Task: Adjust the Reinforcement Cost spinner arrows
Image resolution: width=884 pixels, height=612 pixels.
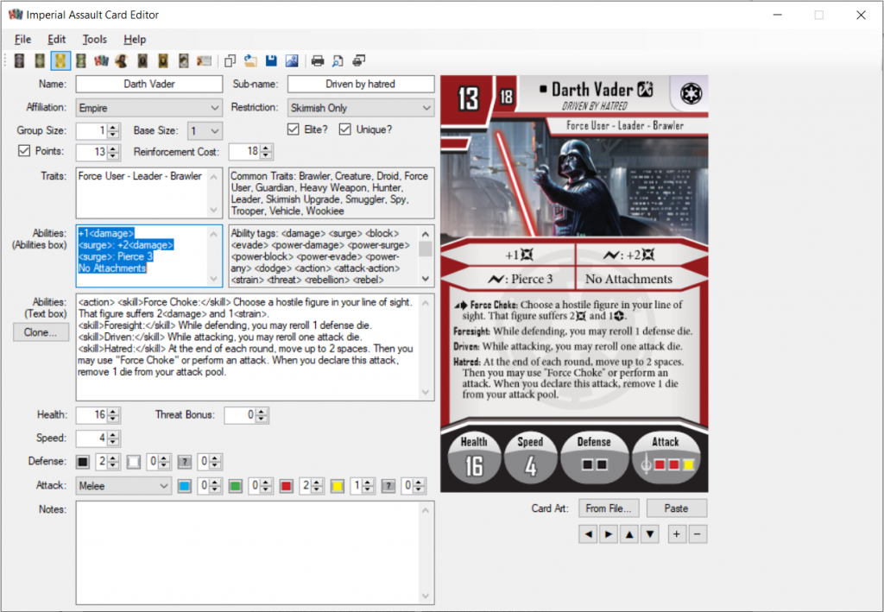Action: tap(266, 151)
